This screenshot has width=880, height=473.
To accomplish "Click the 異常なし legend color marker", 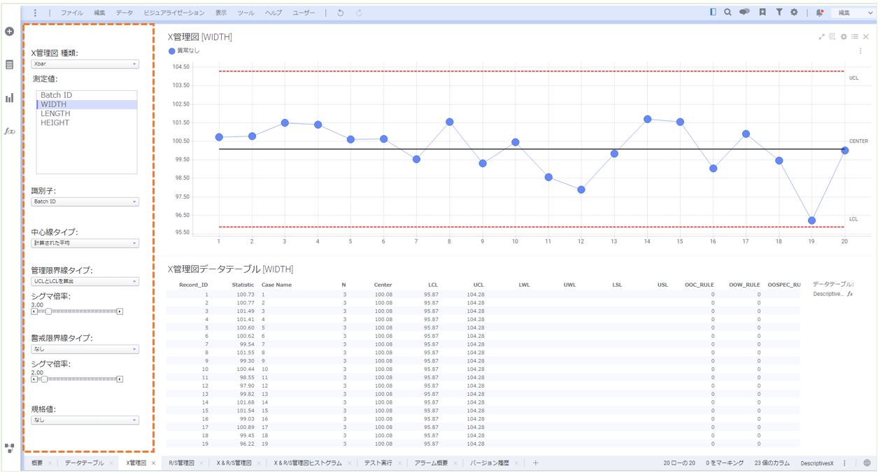I will pyautogui.click(x=172, y=51).
